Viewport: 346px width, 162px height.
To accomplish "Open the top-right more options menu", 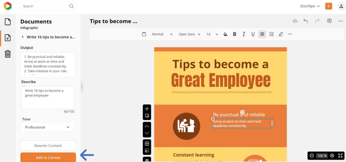I will point(341,21).
